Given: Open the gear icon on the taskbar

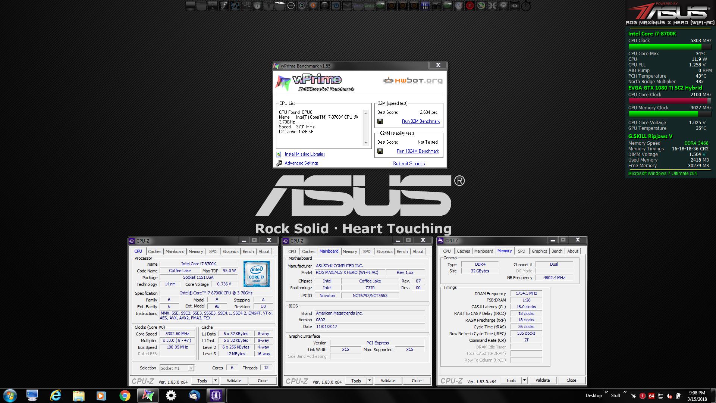Looking at the screenshot, I should [x=171, y=396].
